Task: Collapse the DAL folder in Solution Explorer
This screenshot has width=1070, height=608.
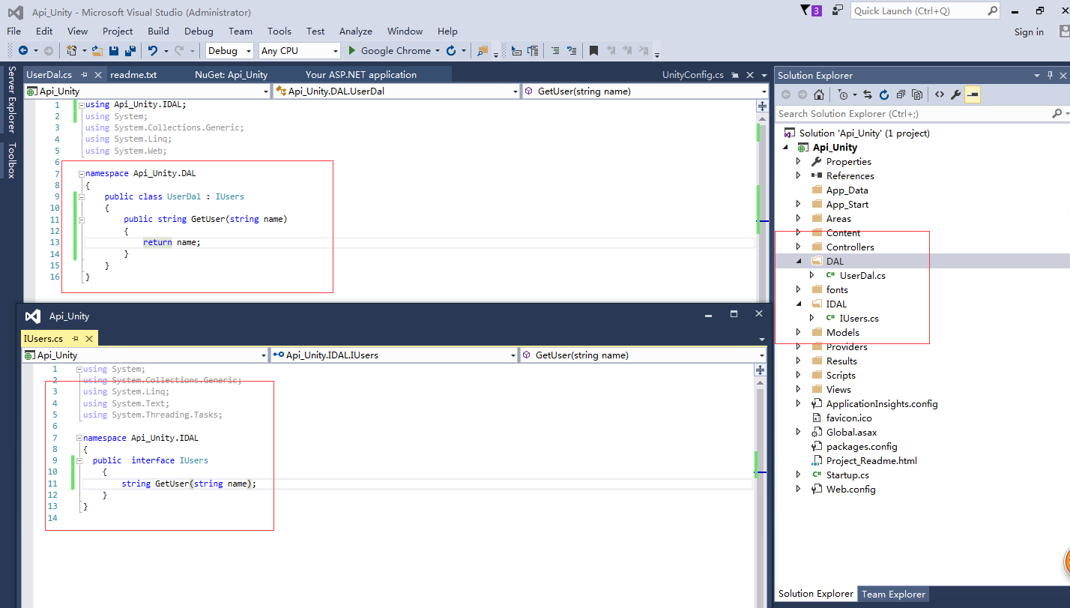Action: [x=798, y=262]
